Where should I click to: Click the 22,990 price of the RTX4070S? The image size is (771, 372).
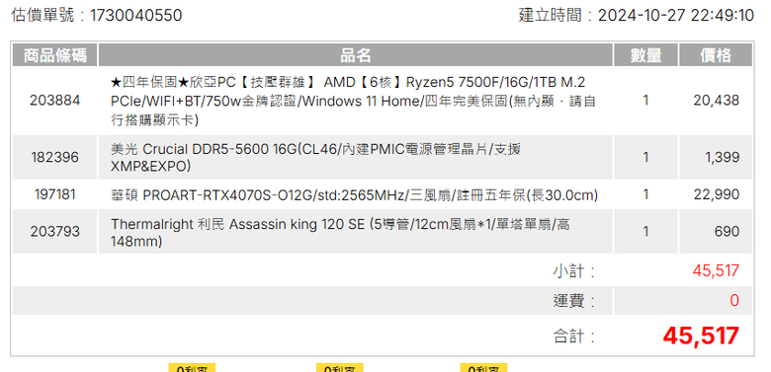pos(717,194)
